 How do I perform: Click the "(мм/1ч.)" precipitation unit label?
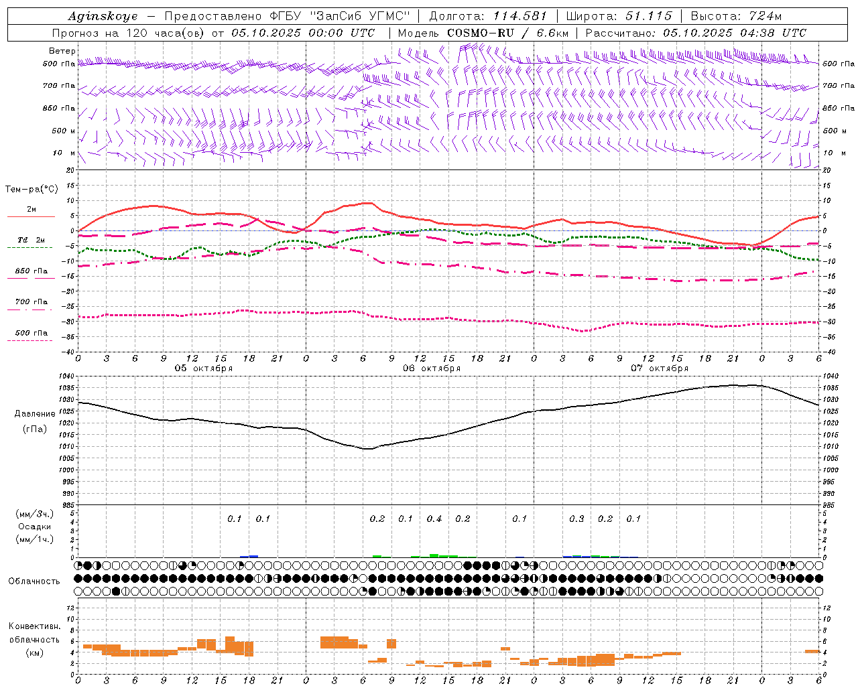(35, 540)
